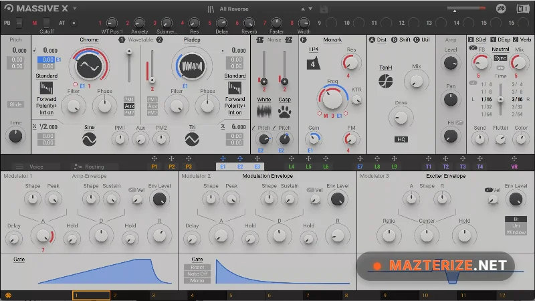Click the Note Off gate option
This screenshot has height=301, width=535.
click(x=197, y=274)
